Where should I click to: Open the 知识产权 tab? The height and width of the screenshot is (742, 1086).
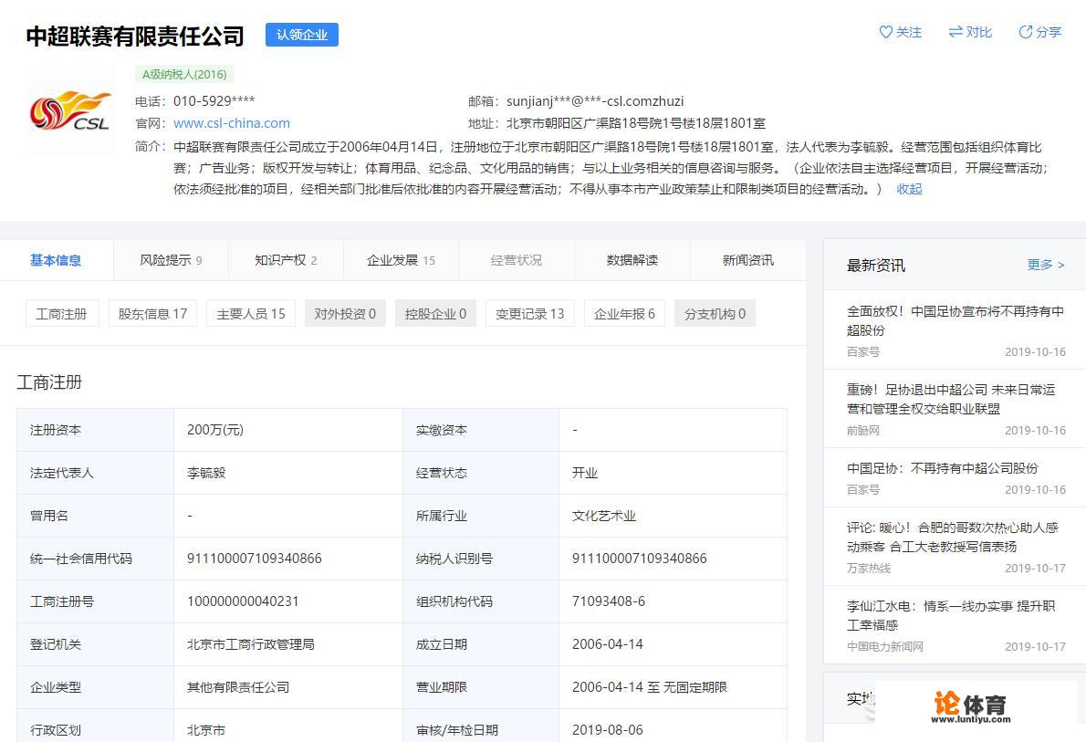(287, 260)
